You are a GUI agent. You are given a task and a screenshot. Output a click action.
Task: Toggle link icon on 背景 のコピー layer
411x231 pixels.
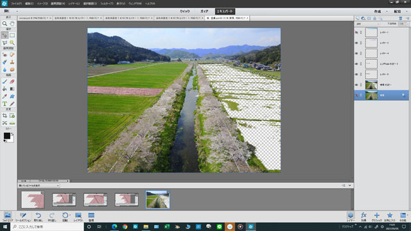tap(361, 85)
